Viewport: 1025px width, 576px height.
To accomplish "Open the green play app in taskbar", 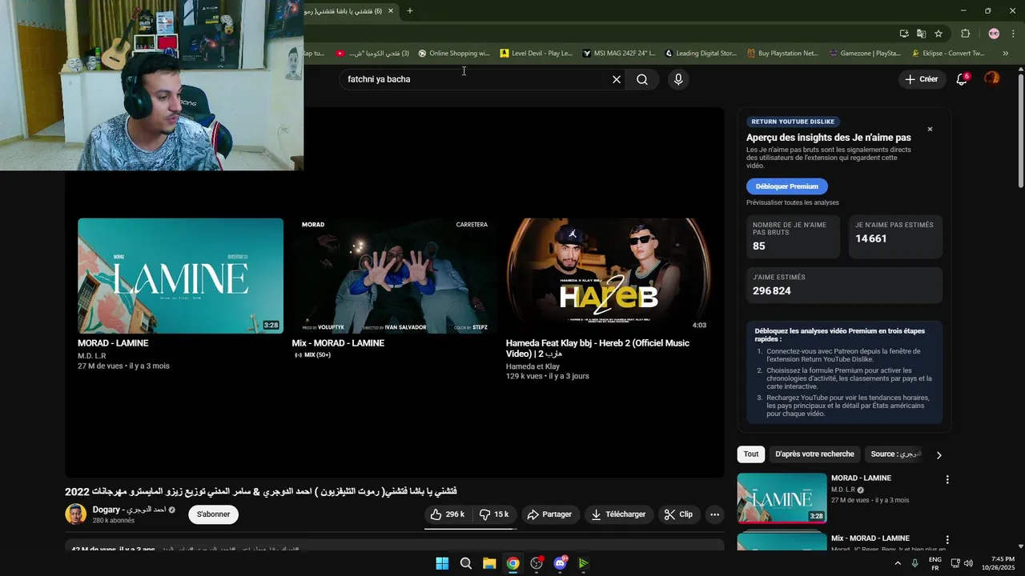I will point(584,563).
